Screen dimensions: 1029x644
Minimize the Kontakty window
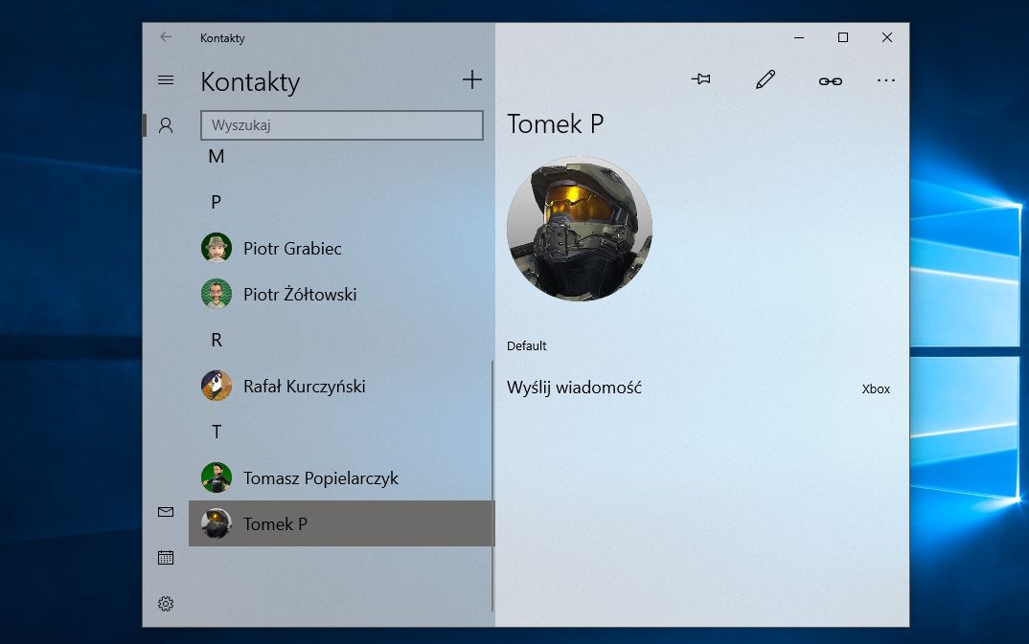[799, 37]
